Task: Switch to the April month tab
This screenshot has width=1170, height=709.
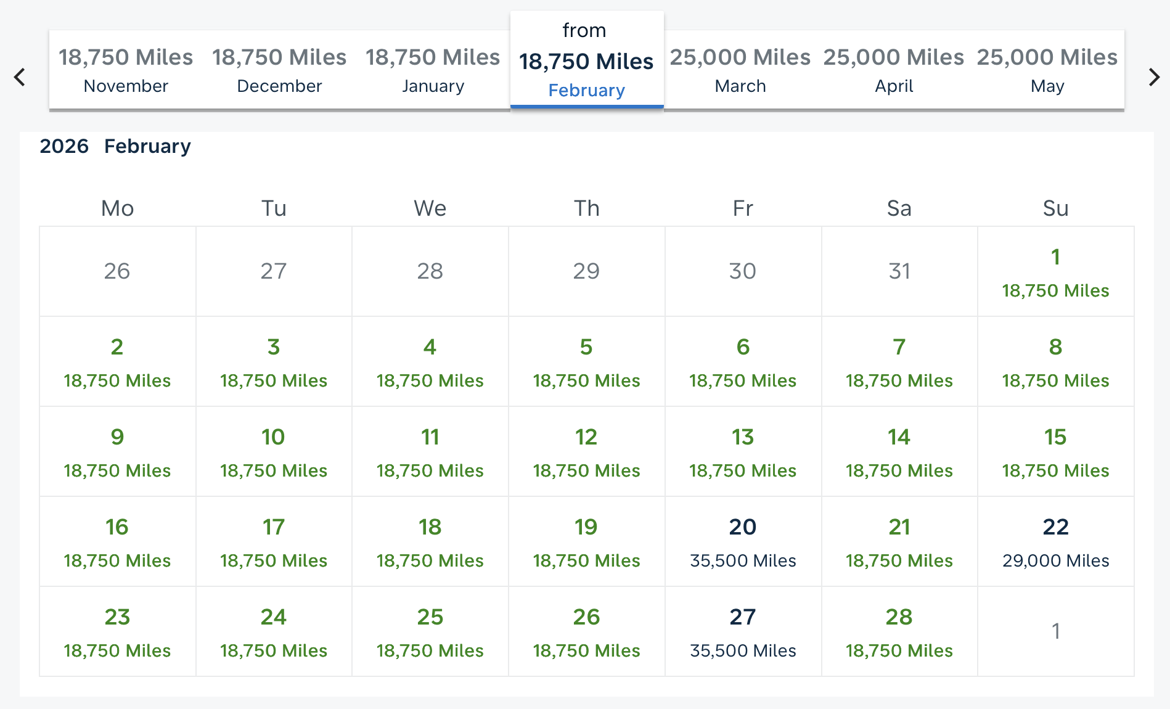Action: [x=893, y=70]
